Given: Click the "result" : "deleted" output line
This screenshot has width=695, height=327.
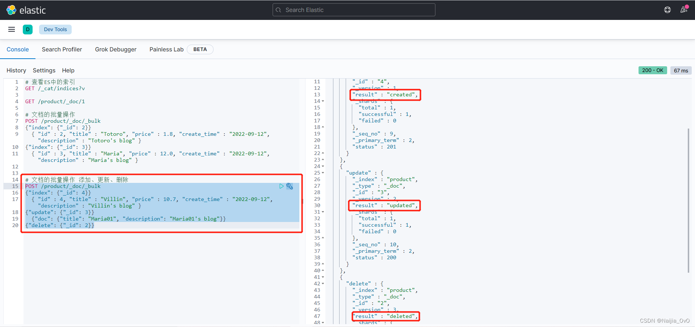Looking at the screenshot, I should click(385, 316).
